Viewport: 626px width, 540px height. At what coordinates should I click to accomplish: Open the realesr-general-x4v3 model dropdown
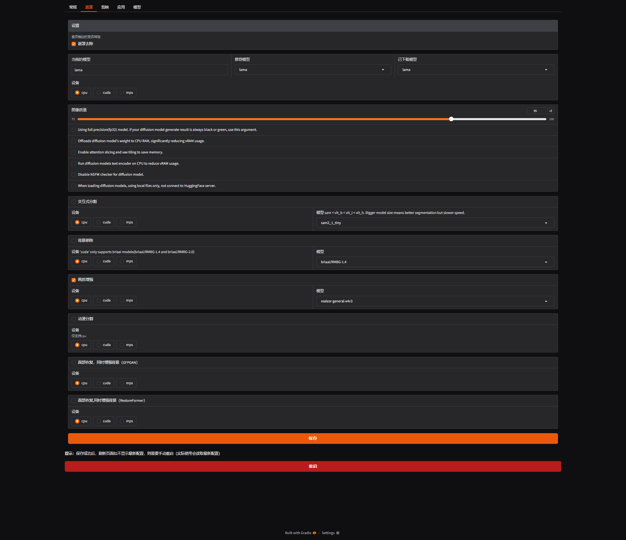coord(435,301)
